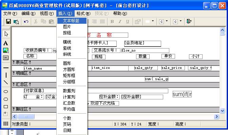Click horizontal scrollbar left arrow
This screenshot has width=228, height=135.
(15, 117)
